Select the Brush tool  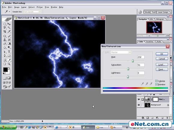pos(9,36)
